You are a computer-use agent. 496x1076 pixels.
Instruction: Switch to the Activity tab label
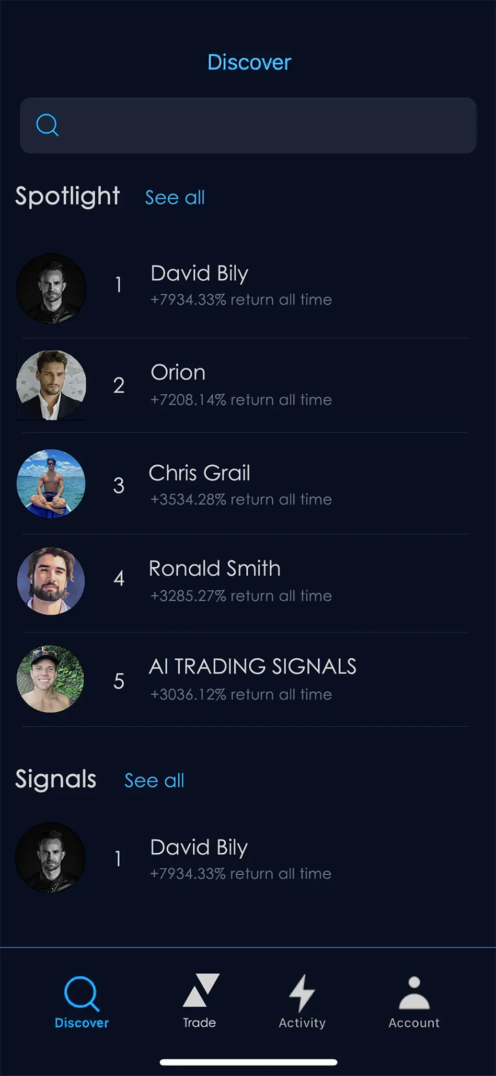point(302,1023)
